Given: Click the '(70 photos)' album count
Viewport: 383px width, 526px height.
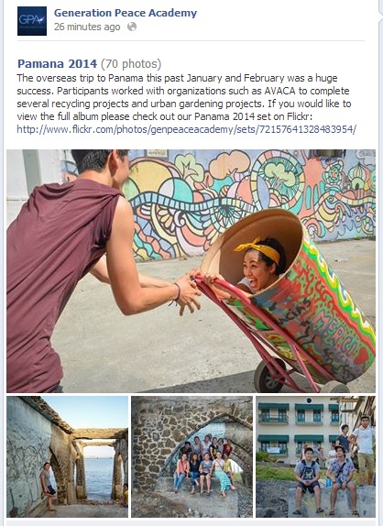Looking at the screenshot, I should coord(131,64).
